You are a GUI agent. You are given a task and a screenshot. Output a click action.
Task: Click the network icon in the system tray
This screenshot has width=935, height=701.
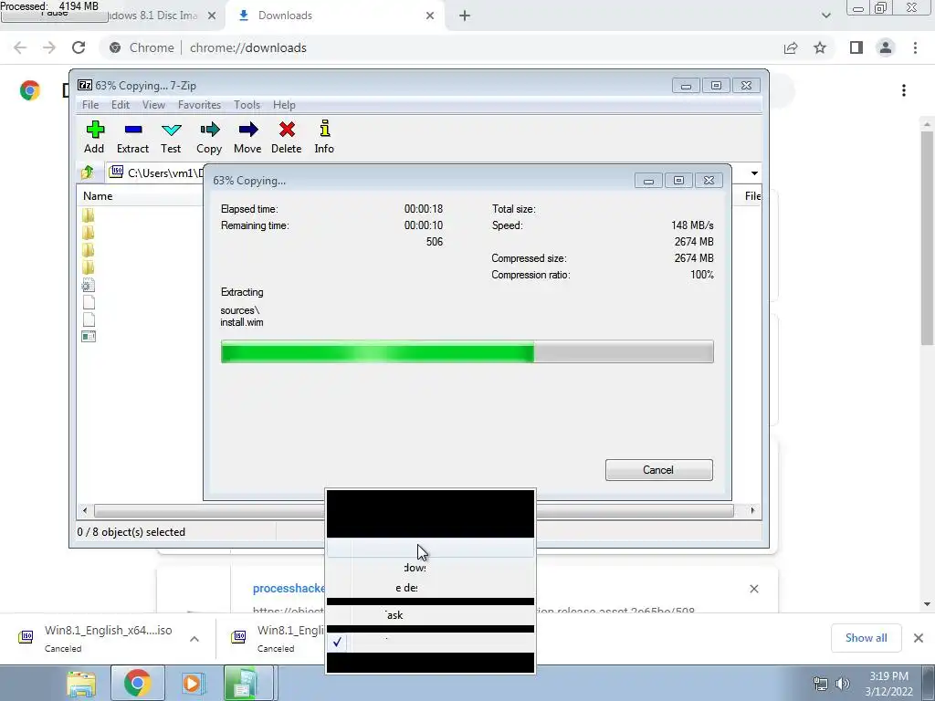tap(821, 684)
